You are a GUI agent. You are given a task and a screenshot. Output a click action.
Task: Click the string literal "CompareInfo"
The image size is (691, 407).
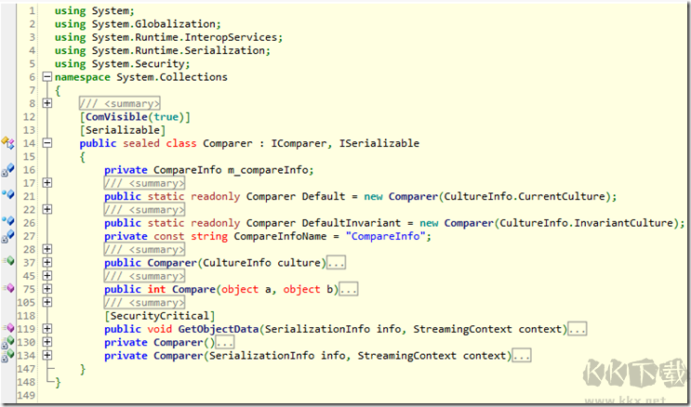pos(385,236)
